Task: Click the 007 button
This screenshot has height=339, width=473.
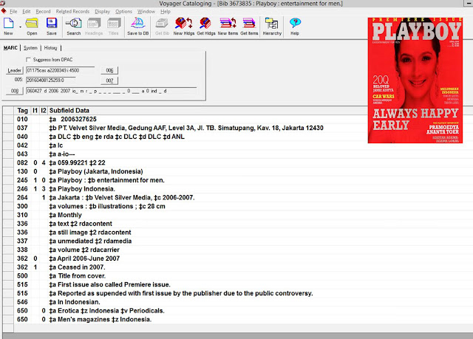Action: (109, 81)
